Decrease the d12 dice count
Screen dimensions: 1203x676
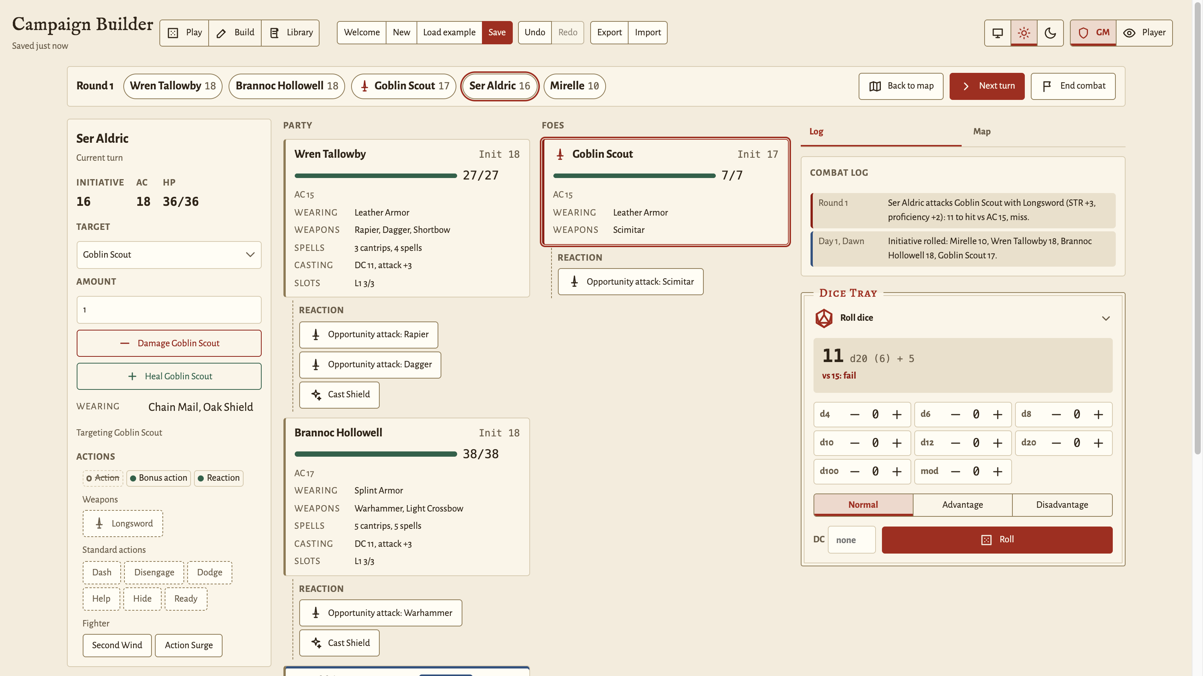point(956,443)
